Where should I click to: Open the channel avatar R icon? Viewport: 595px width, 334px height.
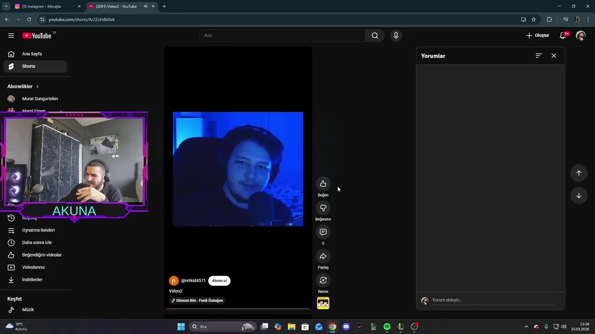174,281
